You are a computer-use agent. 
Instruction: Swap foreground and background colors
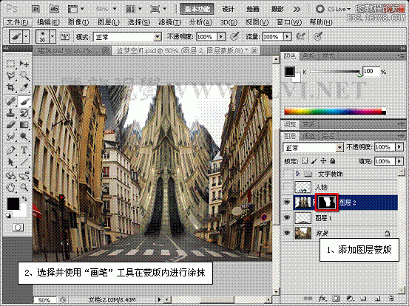(x=24, y=199)
